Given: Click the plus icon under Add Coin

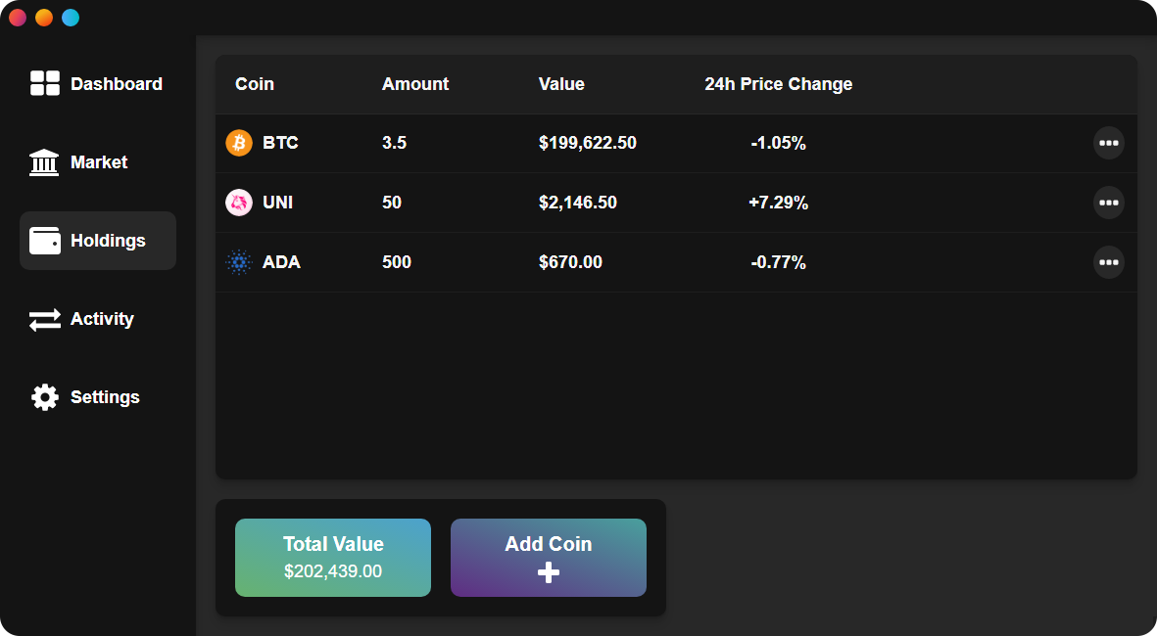Looking at the screenshot, I should pos(549,573).
